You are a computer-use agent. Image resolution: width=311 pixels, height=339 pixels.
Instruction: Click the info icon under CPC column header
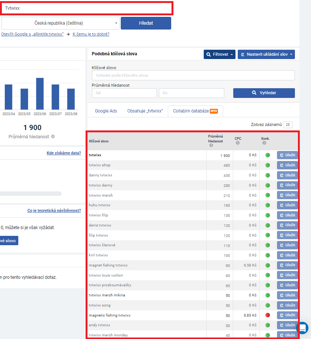[x=238, y=143]
